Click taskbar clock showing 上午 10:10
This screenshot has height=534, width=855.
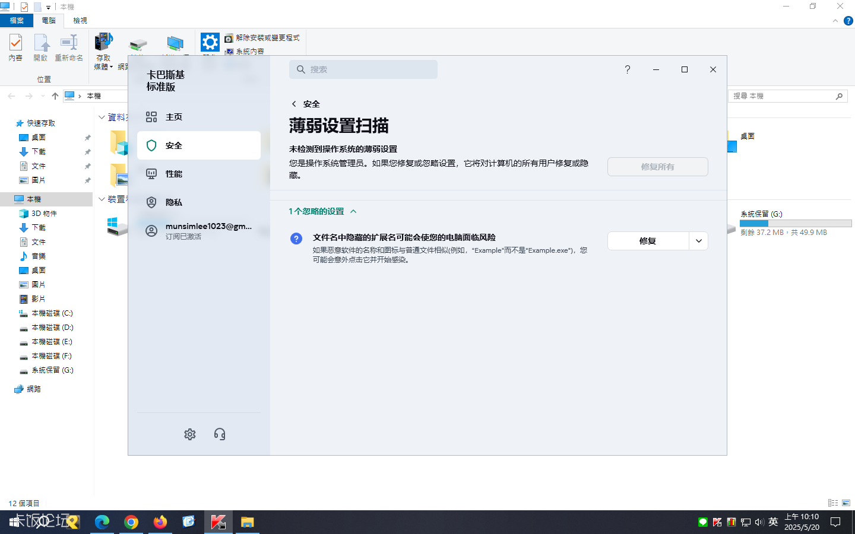[802, 522]
